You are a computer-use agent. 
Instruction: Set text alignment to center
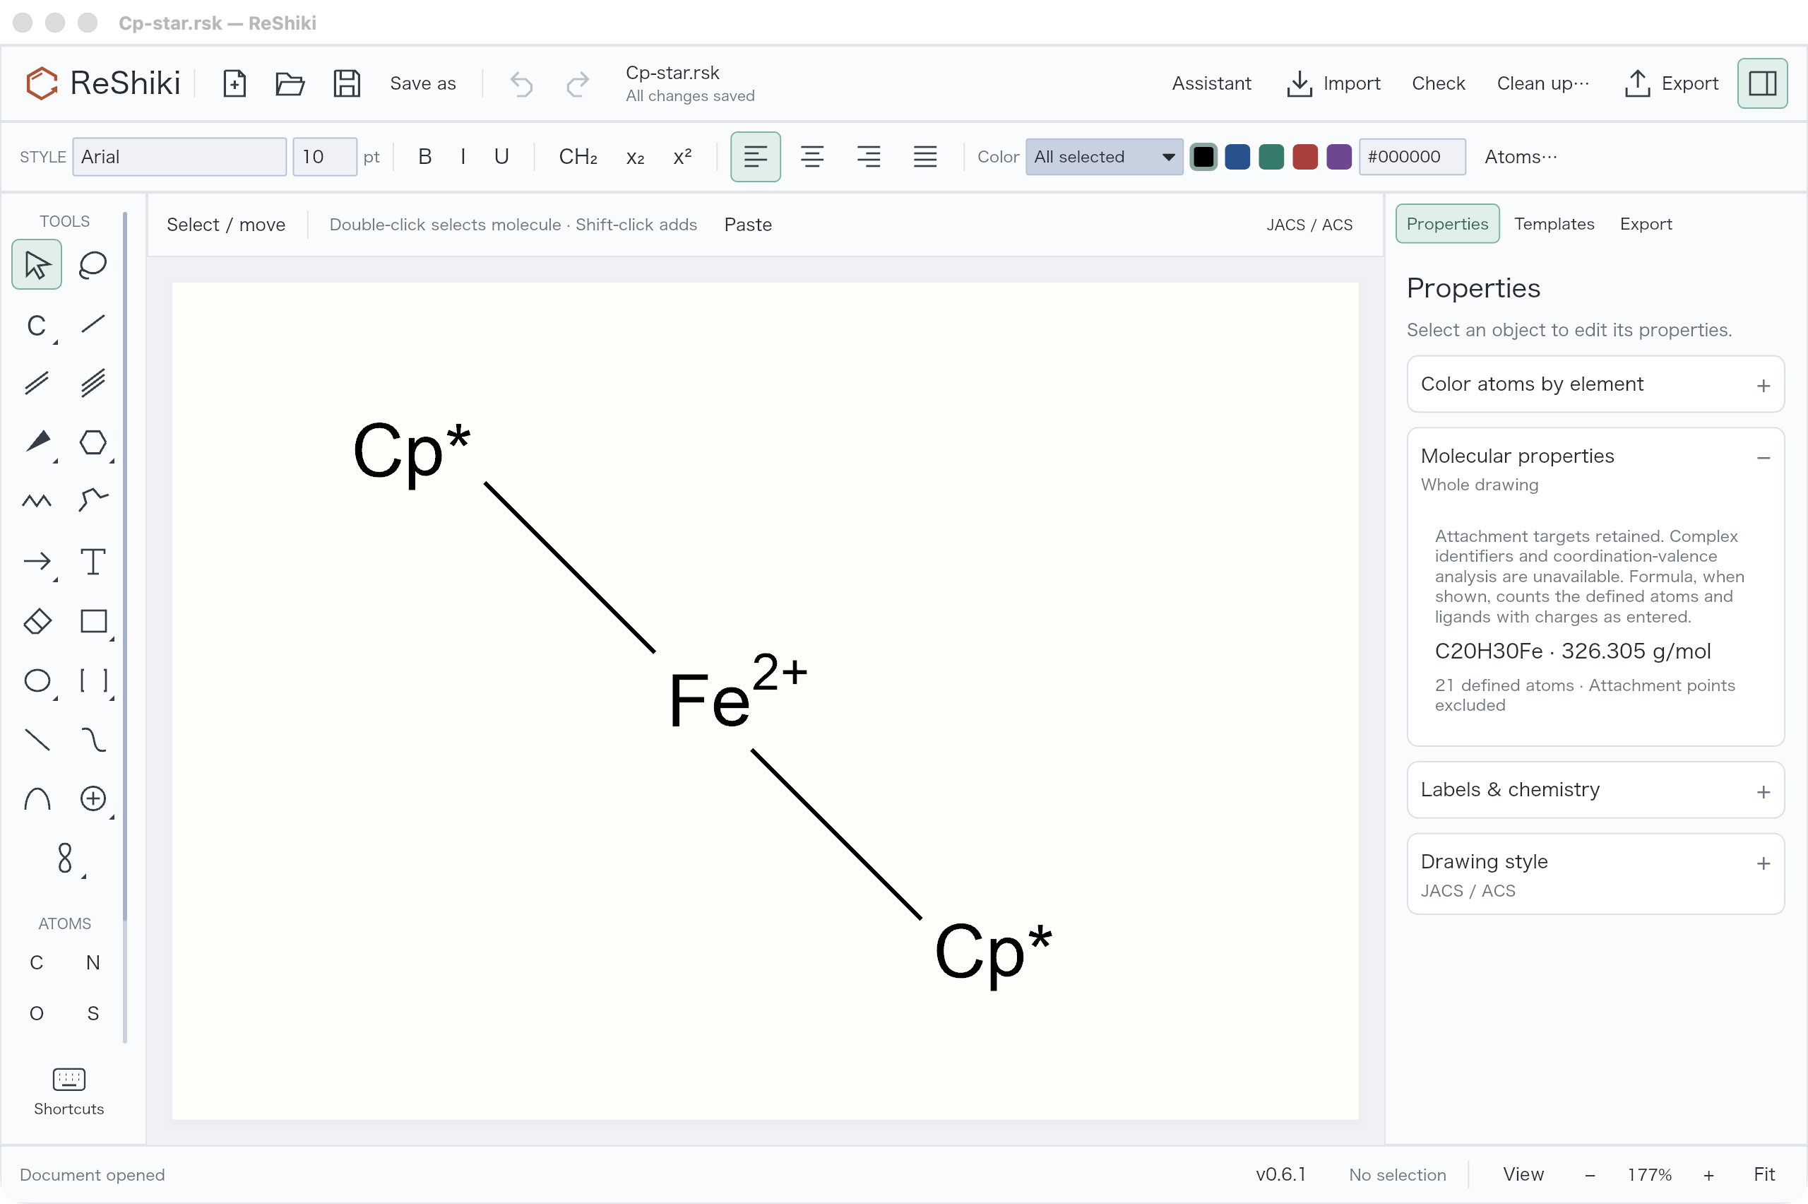(x=812, y=157)
